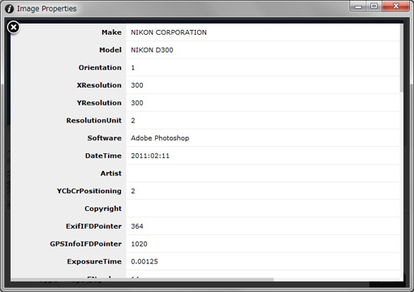Close the properties overlay with the X icon
Screen dimensions: 414x292
[13, 28]
